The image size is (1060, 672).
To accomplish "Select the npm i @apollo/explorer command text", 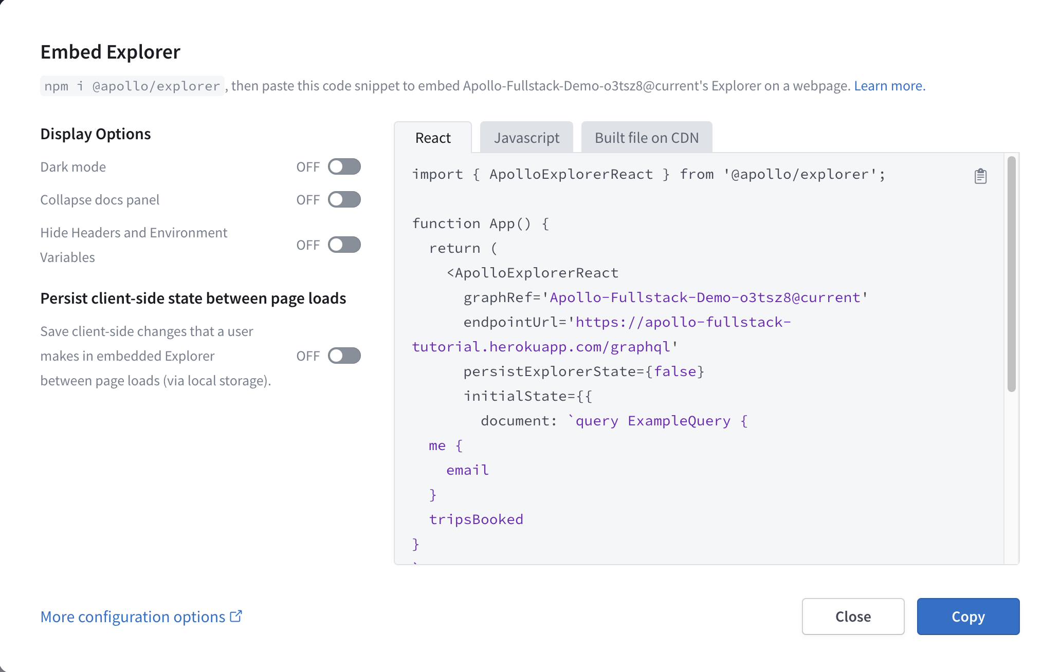I will click(132, 85).
